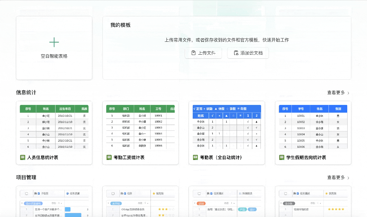
Task: Click the green plus to create blank smart sheet
Action: (x=54, y=42)
